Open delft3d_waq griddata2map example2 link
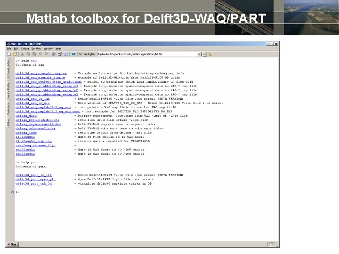 point(47,90)
